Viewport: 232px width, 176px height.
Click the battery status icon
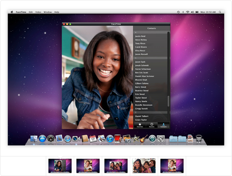(197, 12)
